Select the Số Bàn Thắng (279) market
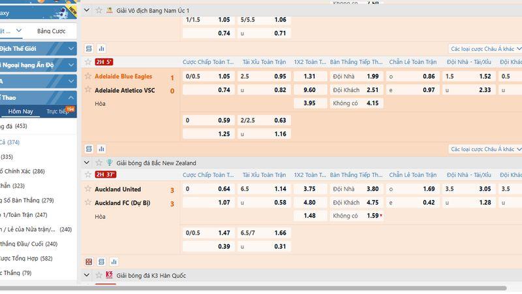Screen dimensions: 522x294 [x=27, y=200]
